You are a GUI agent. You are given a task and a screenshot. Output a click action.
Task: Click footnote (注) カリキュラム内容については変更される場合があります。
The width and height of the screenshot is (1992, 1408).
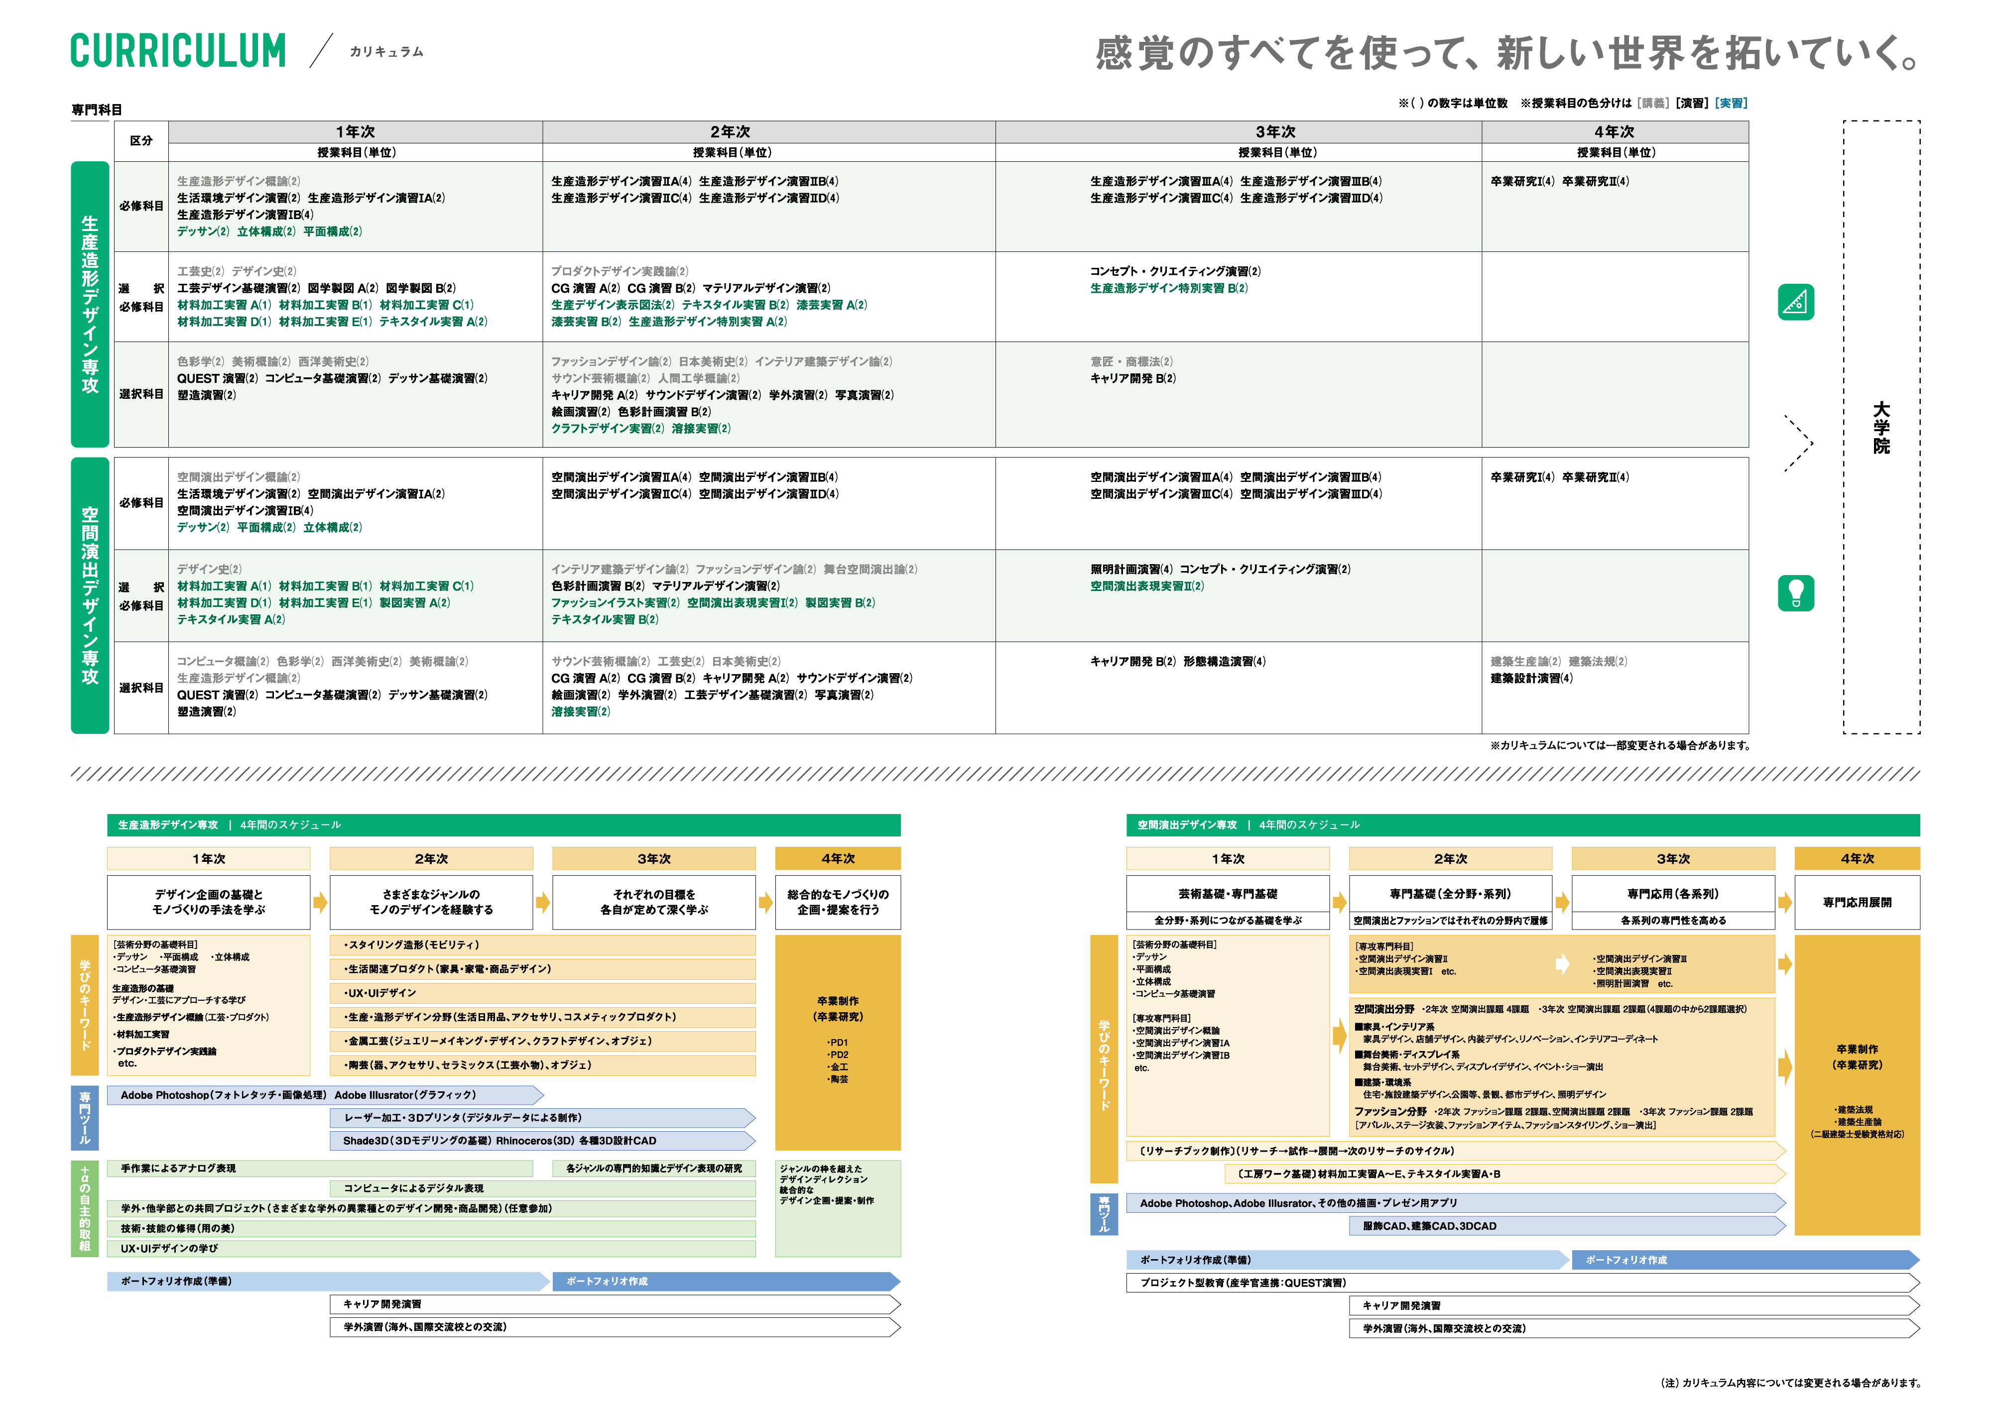1791,1383
